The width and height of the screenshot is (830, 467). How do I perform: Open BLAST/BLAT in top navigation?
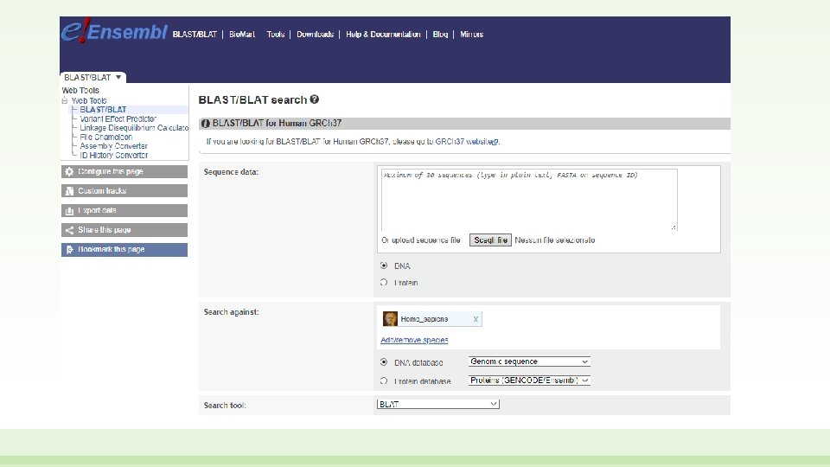195,35
